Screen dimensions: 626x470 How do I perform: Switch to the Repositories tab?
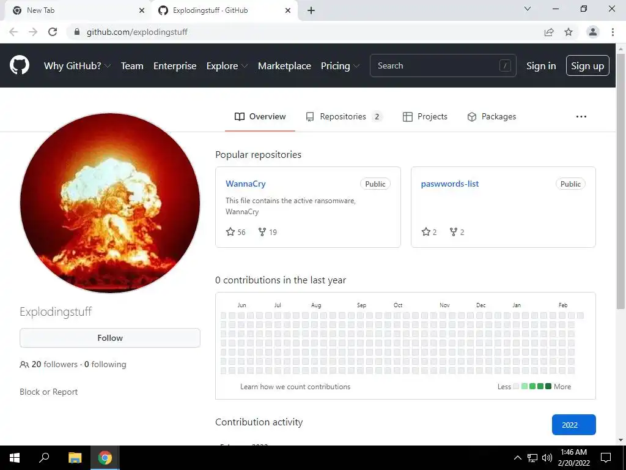[344, 117]
